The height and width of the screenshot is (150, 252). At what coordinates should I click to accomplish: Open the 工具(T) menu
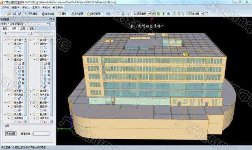tap(36, 8)
